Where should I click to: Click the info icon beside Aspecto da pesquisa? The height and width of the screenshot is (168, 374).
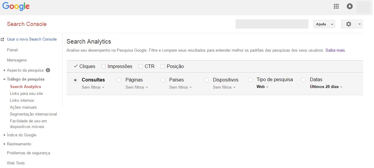pos(48,70)
